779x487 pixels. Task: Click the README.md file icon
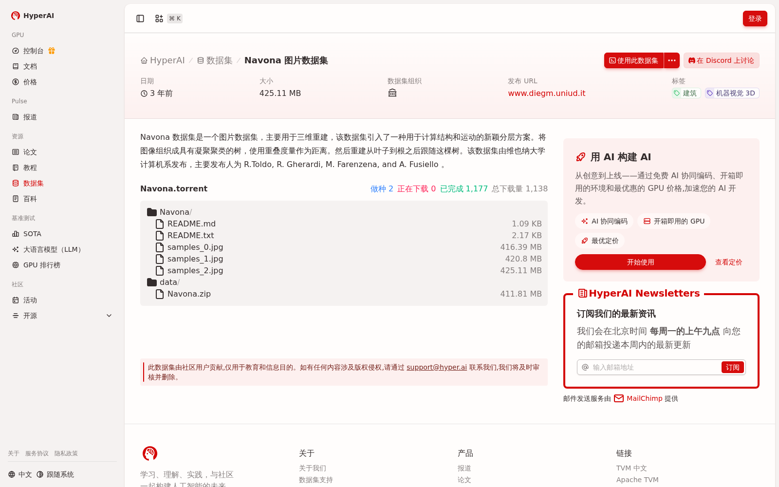[x=160, y=224]
